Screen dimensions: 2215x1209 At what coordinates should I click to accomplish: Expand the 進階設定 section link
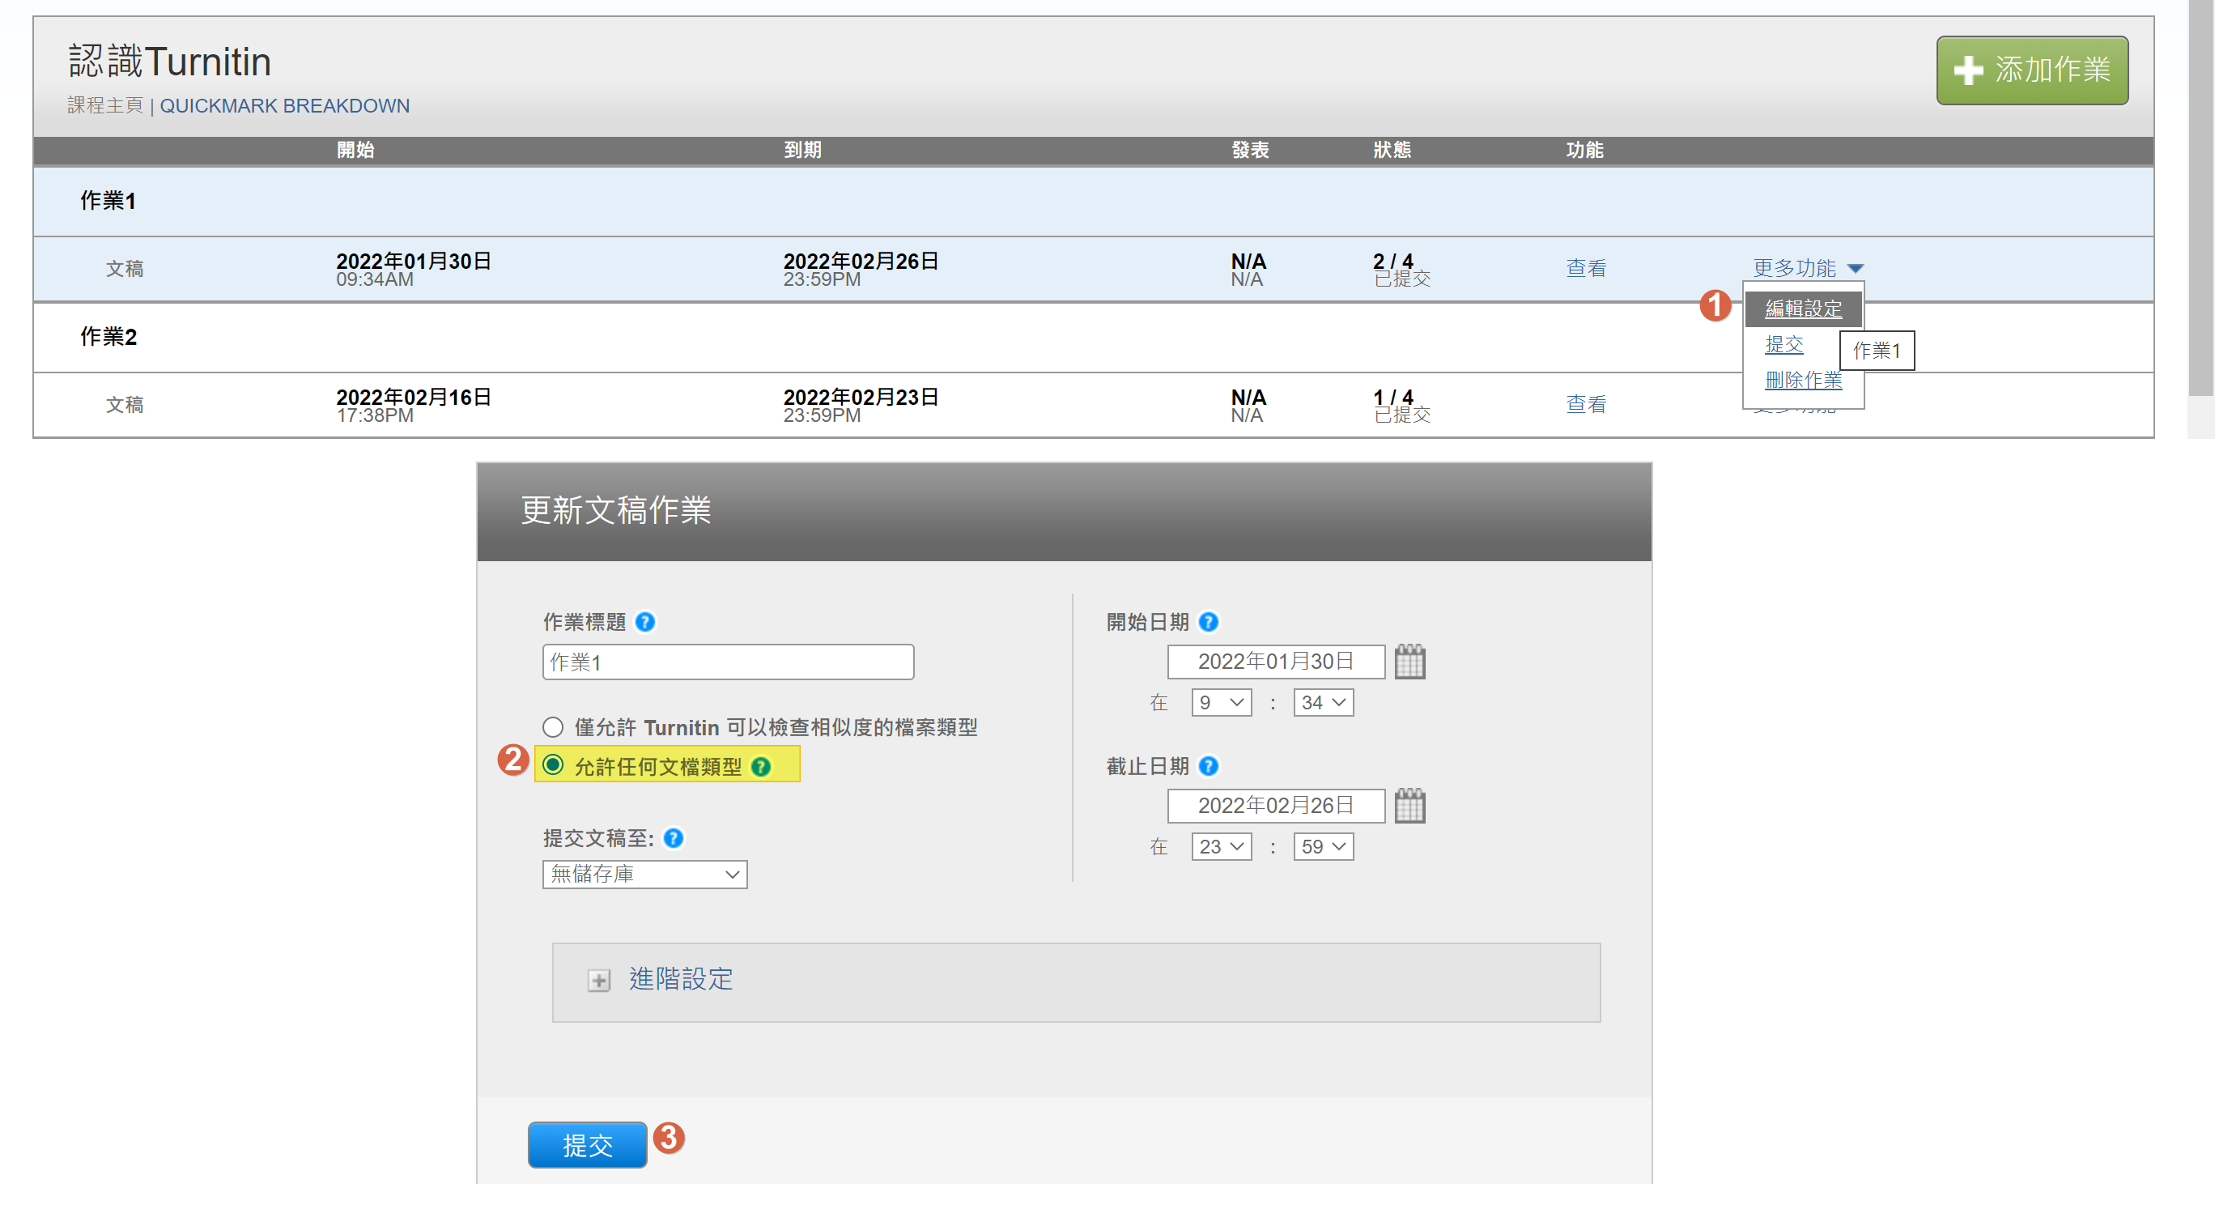pos(681,979)
